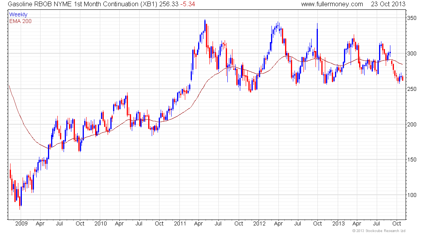Select the red 'EMA 200' legend label
429x234 pixels.
(x=21, y=21)
